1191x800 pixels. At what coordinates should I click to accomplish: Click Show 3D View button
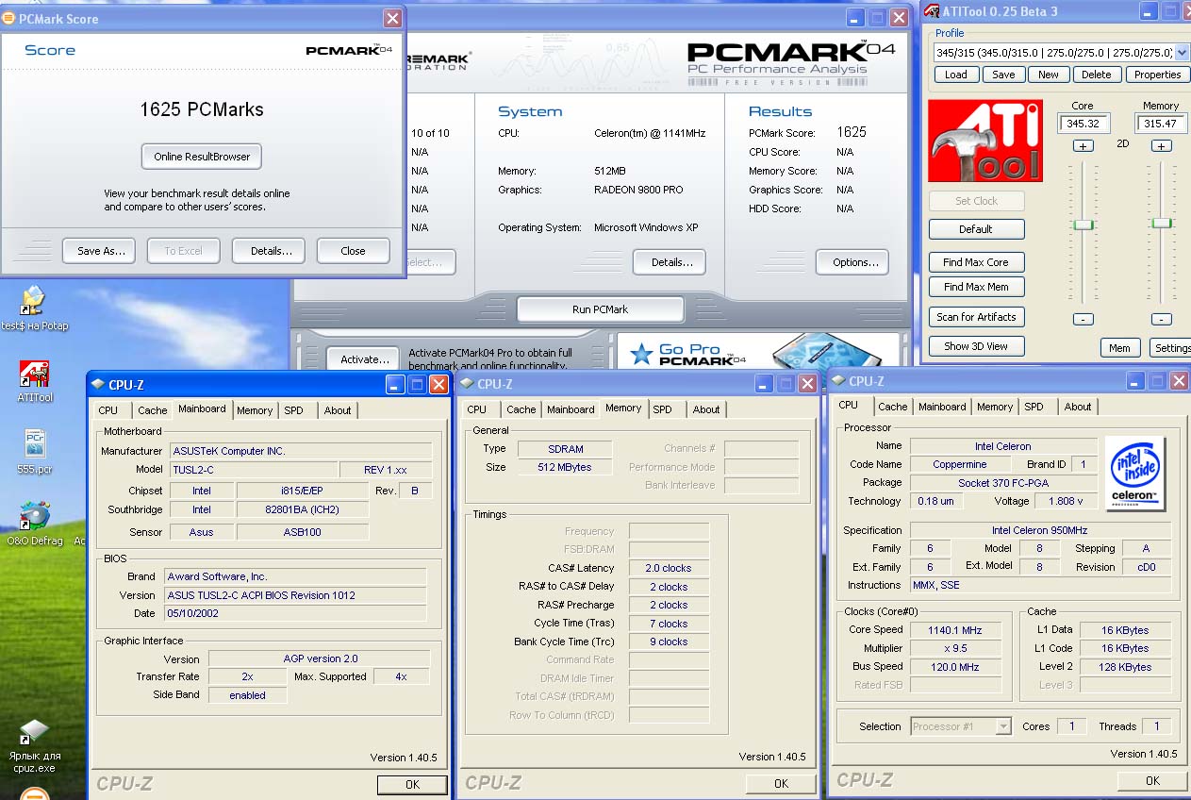coord(976,346)
